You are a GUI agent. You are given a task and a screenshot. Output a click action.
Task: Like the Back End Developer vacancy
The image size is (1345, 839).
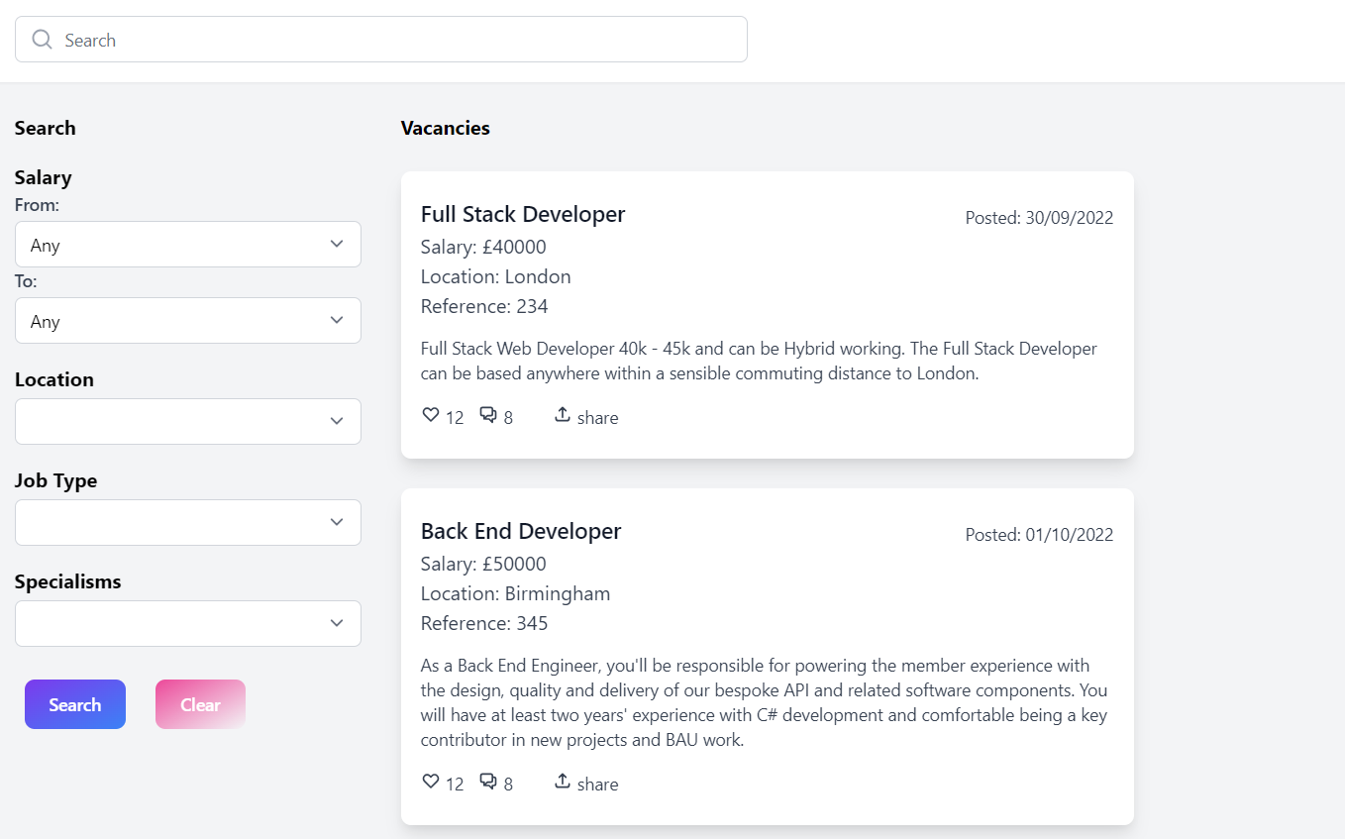pos(431,782)
